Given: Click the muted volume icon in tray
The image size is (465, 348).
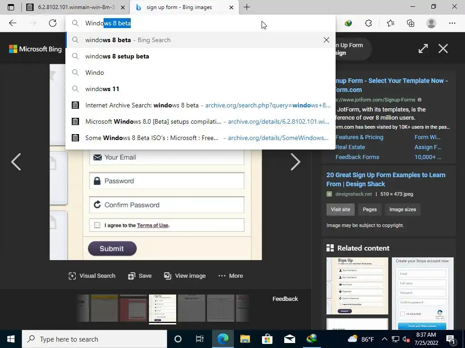Looking at the screenshot, I should click(406, 339).
